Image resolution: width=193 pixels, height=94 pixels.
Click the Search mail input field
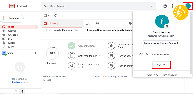pos(99,6)
